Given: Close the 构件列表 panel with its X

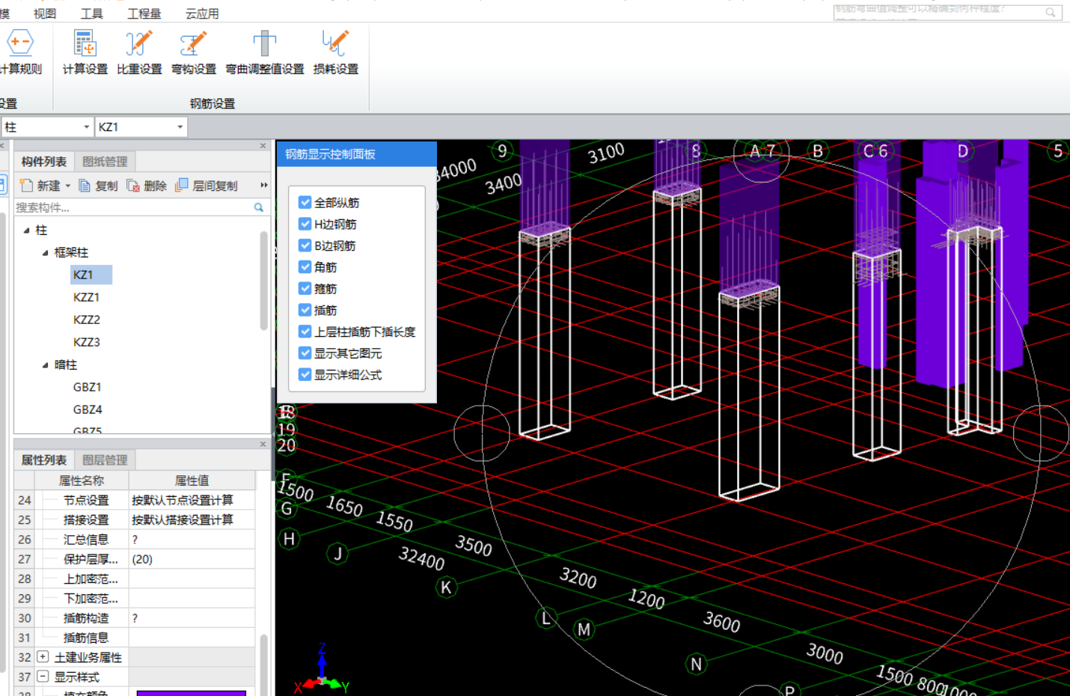Looking at the screenshot, I should point(263,146).
